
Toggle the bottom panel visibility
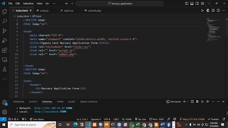point(192,3)
